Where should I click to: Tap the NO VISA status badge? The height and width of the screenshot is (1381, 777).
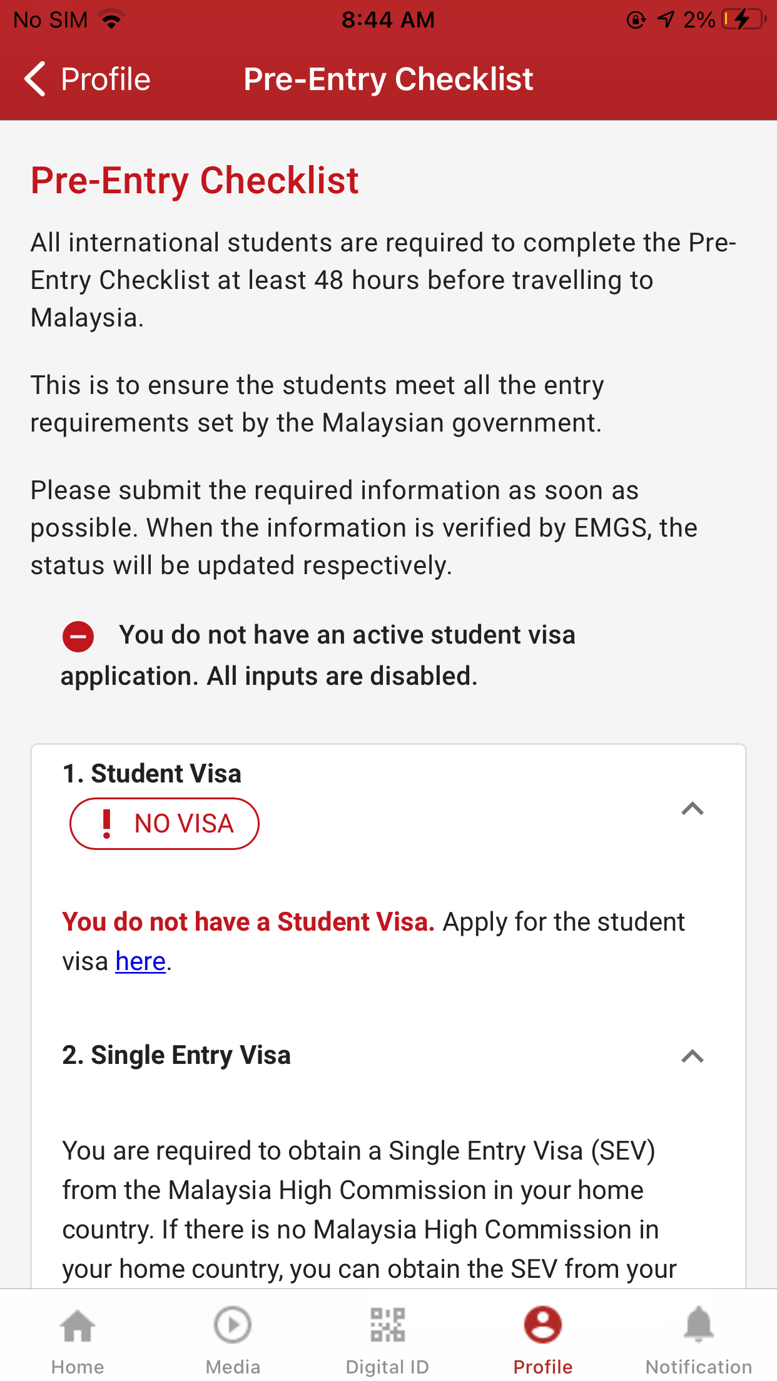coord(165,823)
